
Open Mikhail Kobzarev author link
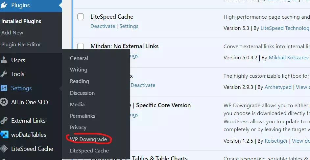pos(289,58)
